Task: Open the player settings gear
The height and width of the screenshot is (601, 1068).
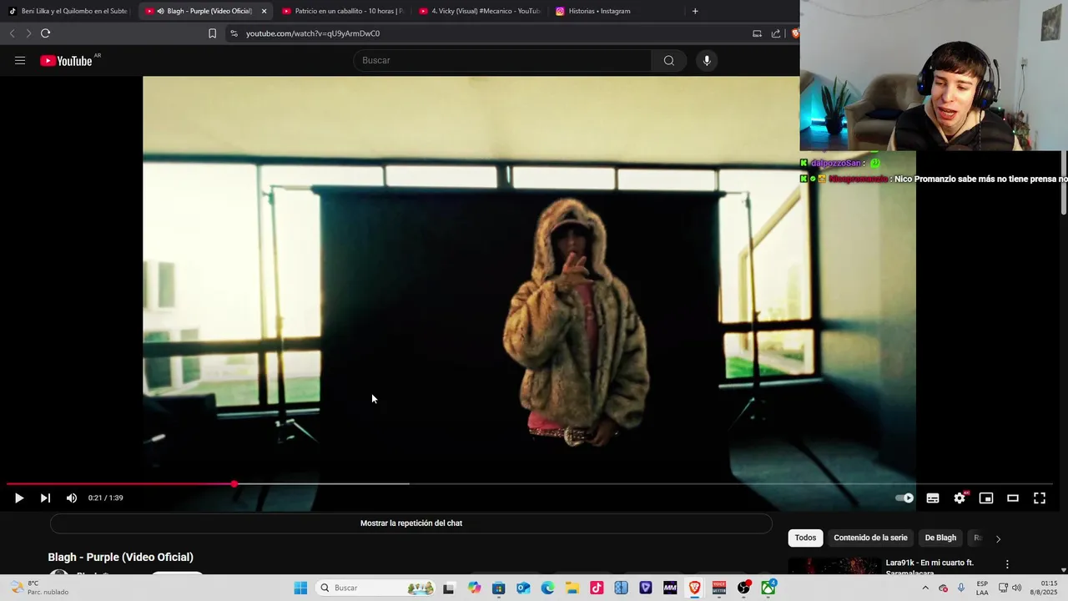Action: pos(960,497)
